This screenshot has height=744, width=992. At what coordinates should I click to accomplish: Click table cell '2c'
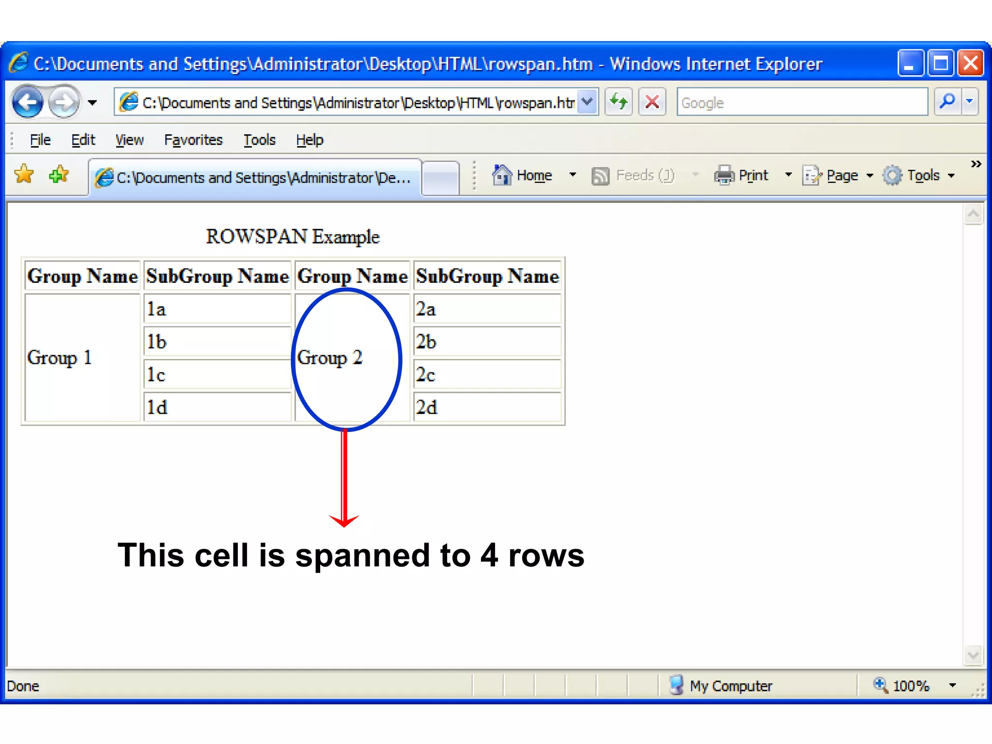coord(487,374)
